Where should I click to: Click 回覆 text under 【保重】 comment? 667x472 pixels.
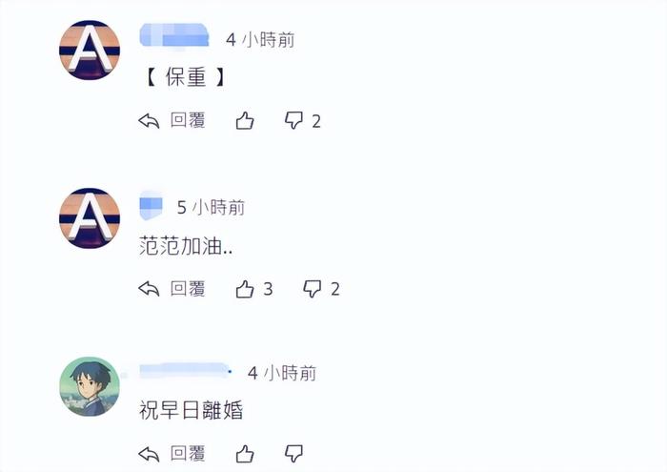[x=188, y=120]
